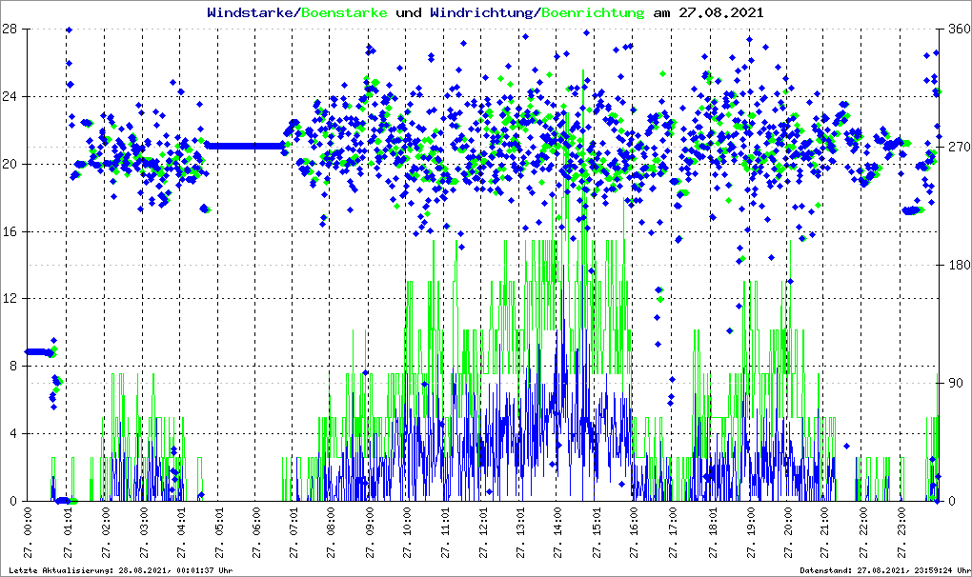Screen dimensions: 972x577
Task: Click the Datenstand timestamp footer text
Action: coord(881,569)
